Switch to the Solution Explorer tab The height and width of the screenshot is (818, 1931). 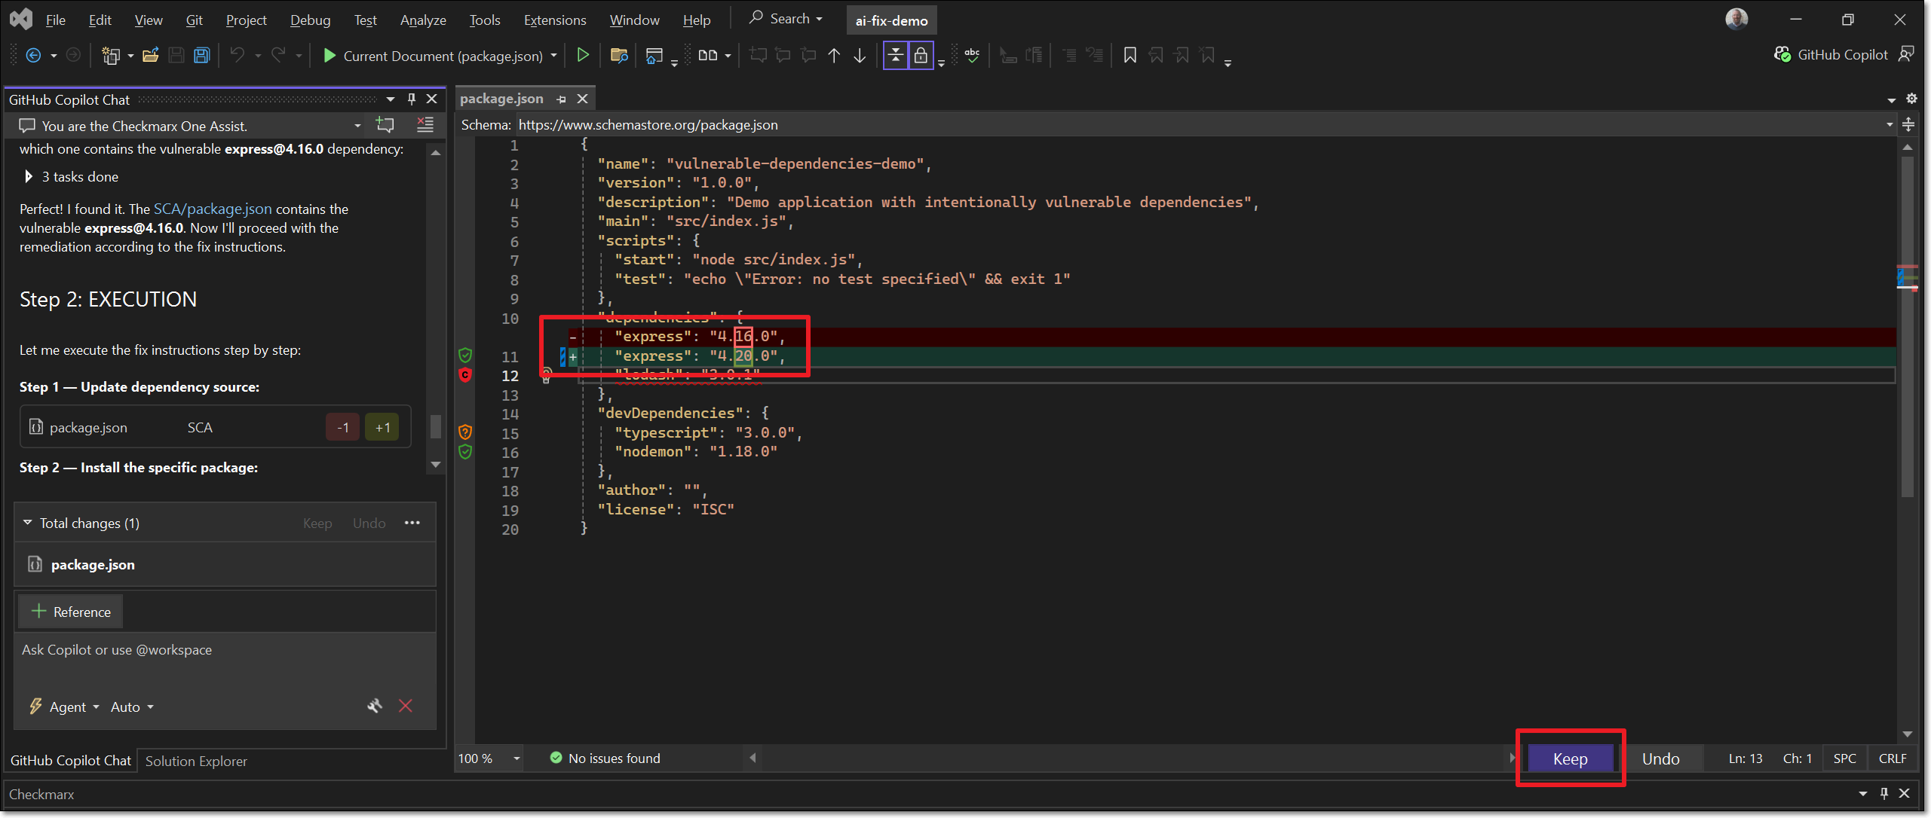pos(196,761)
